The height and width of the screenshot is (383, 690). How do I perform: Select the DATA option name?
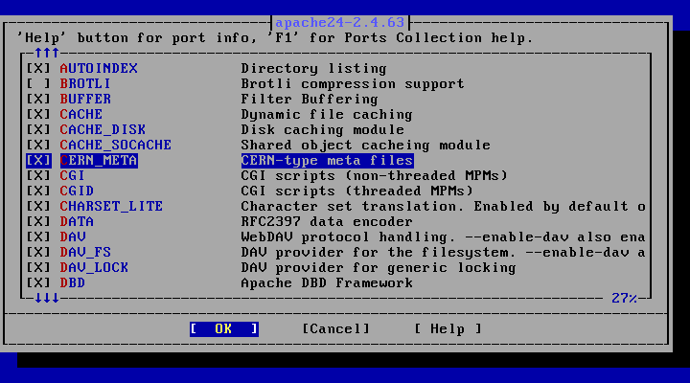(x=77, y=222)
